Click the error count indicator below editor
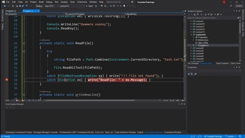 17,100
